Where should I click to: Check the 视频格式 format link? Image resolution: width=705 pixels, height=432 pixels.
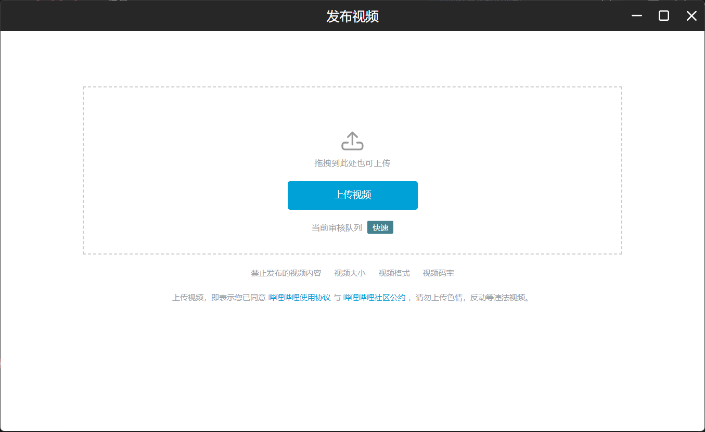click(394, 272)
